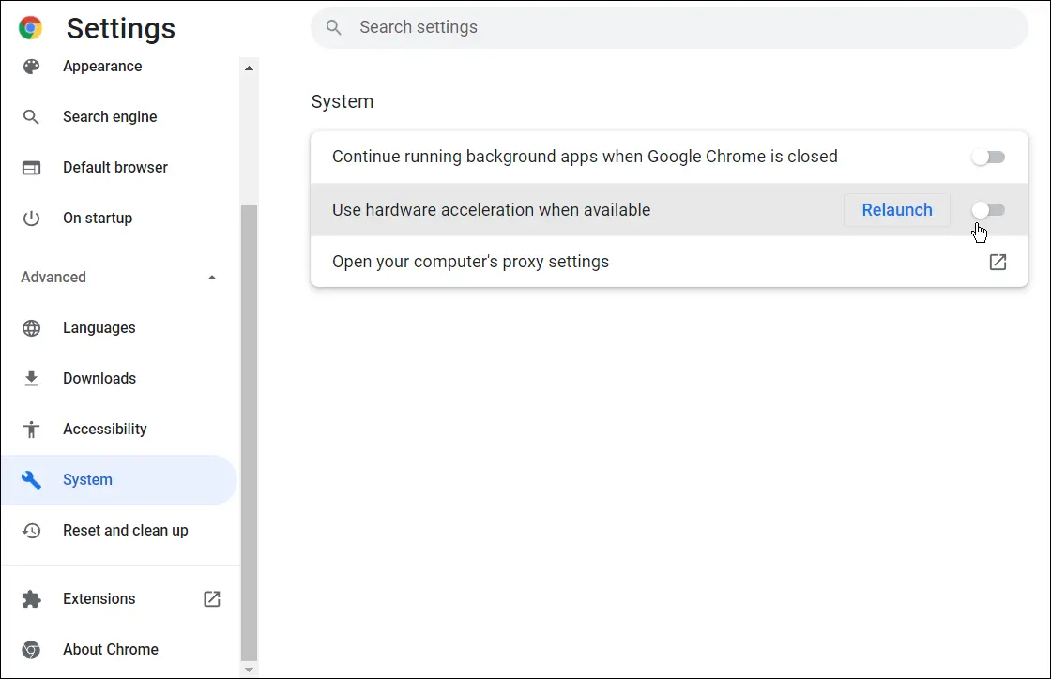Image resolution: width=1051 pixels, height=679 pixels.
Task: Click 'Continue running background apps' text
Action: pos(585,157)
